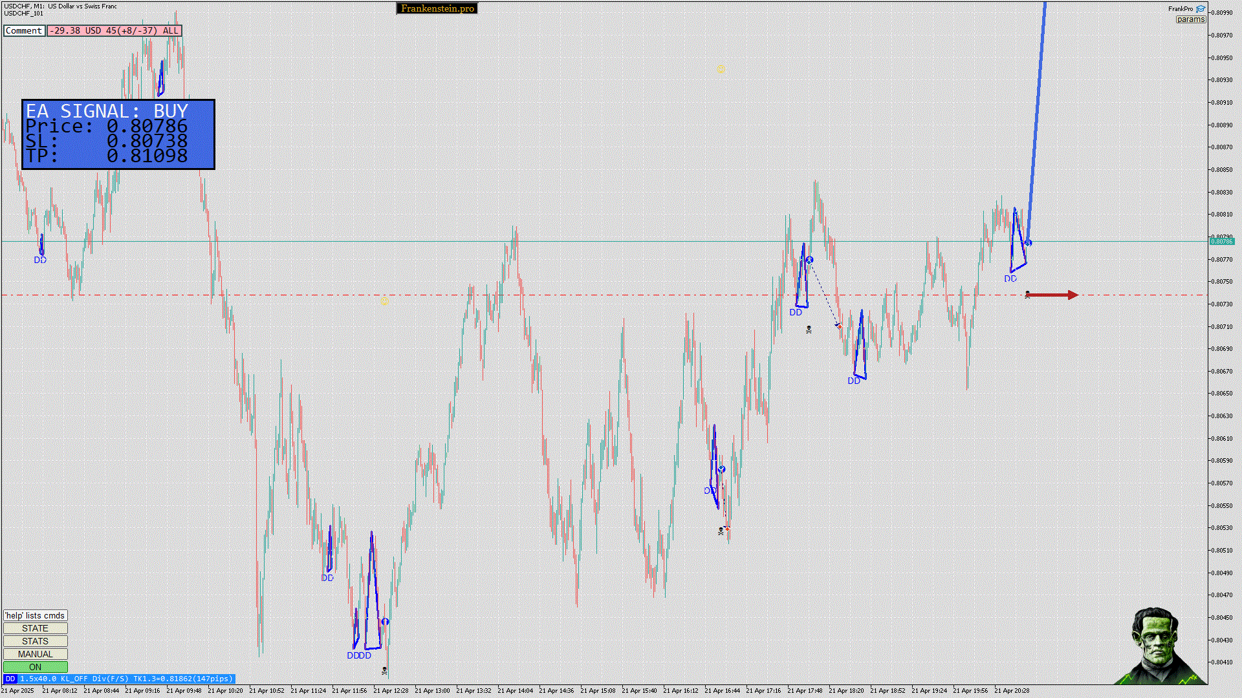Click the yellow smiley icon near chart top
This screenshot has width=1242, height=698.
(721, 69)
